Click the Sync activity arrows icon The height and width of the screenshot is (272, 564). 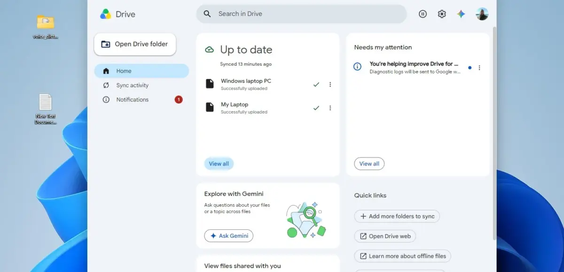[106, 85]
